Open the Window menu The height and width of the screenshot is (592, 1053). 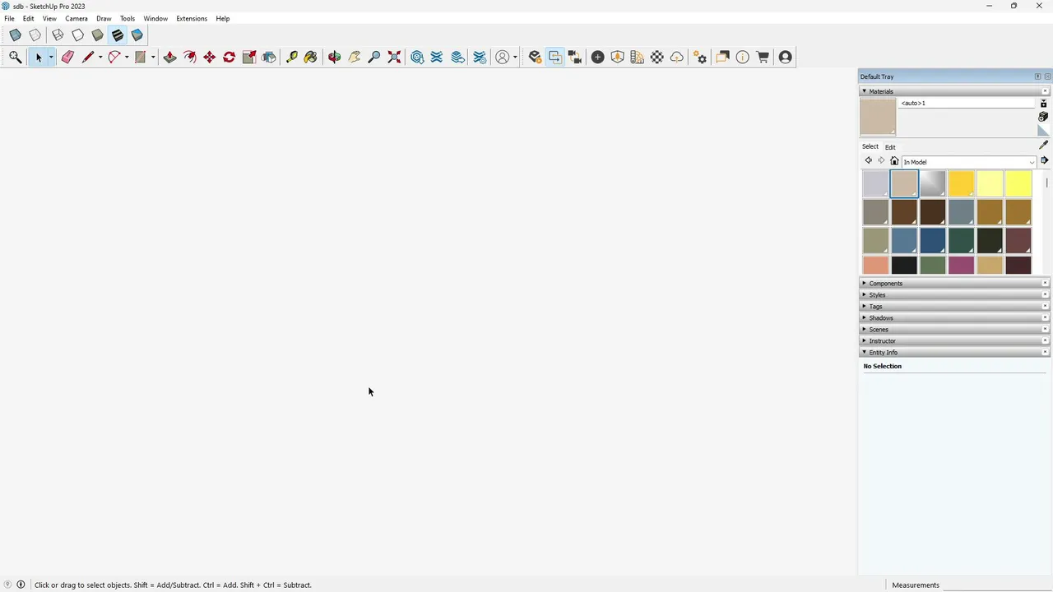pyautogui.click(x=155, y=18)
